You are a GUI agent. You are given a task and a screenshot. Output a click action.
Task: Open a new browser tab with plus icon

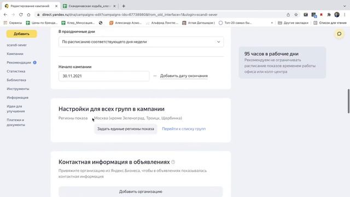[124, 6]
